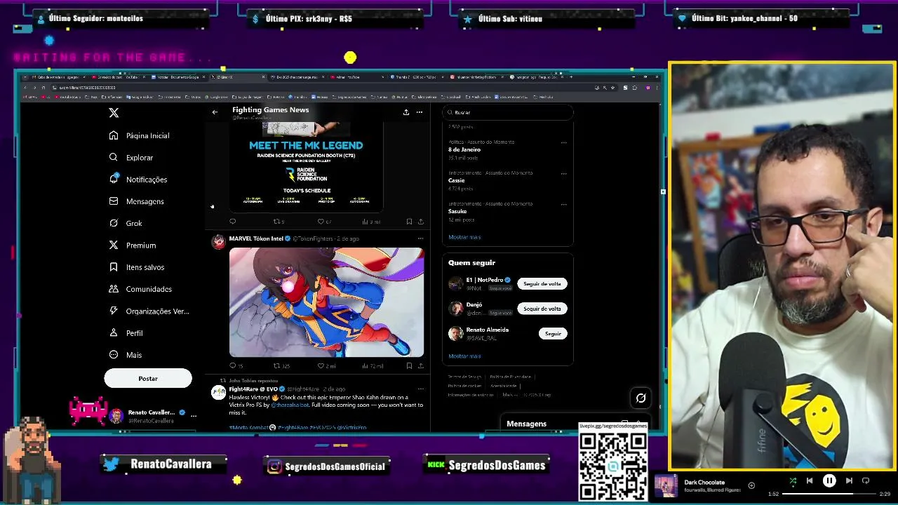Click Mostrar mais under Quem seguir

[x=464, y=356]
